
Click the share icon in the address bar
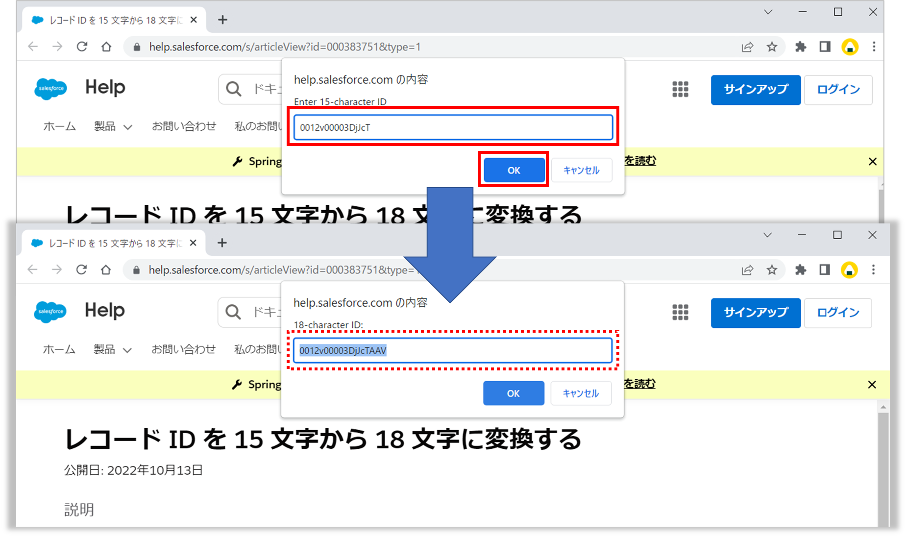coord(747,47)
